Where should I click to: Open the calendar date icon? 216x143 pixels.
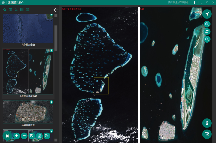coord(28,10)
